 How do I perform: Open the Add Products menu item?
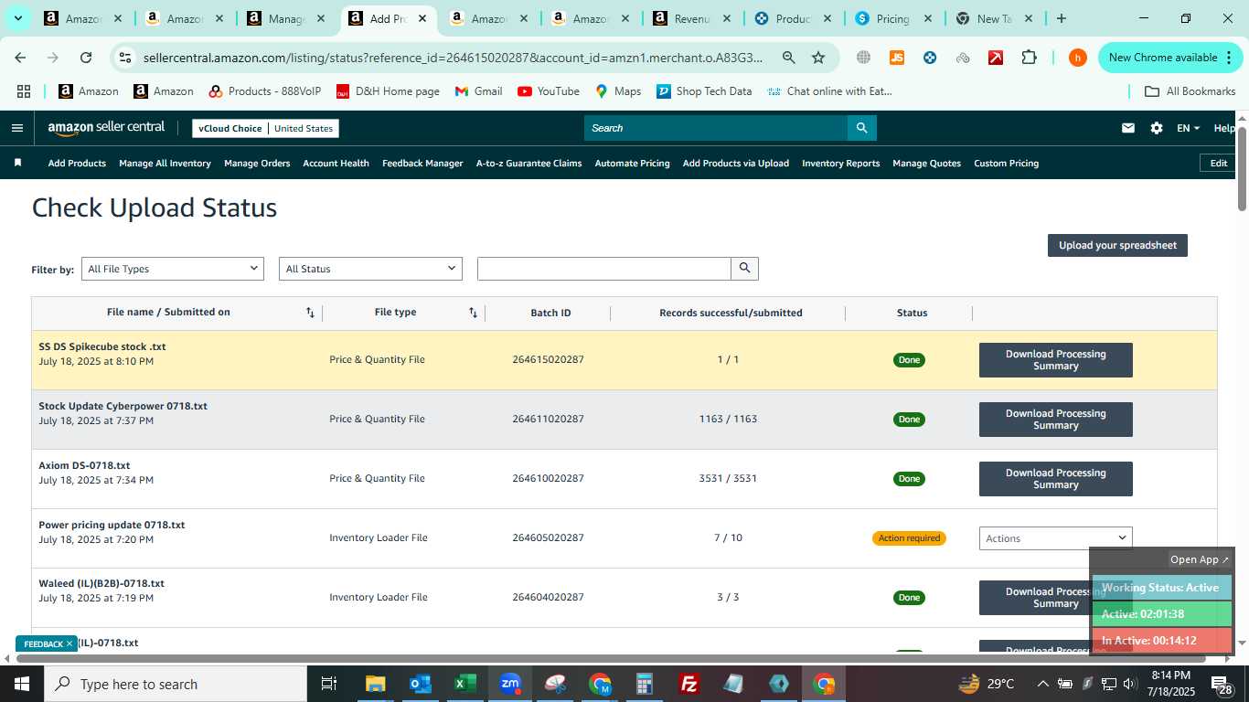(77, 163)
